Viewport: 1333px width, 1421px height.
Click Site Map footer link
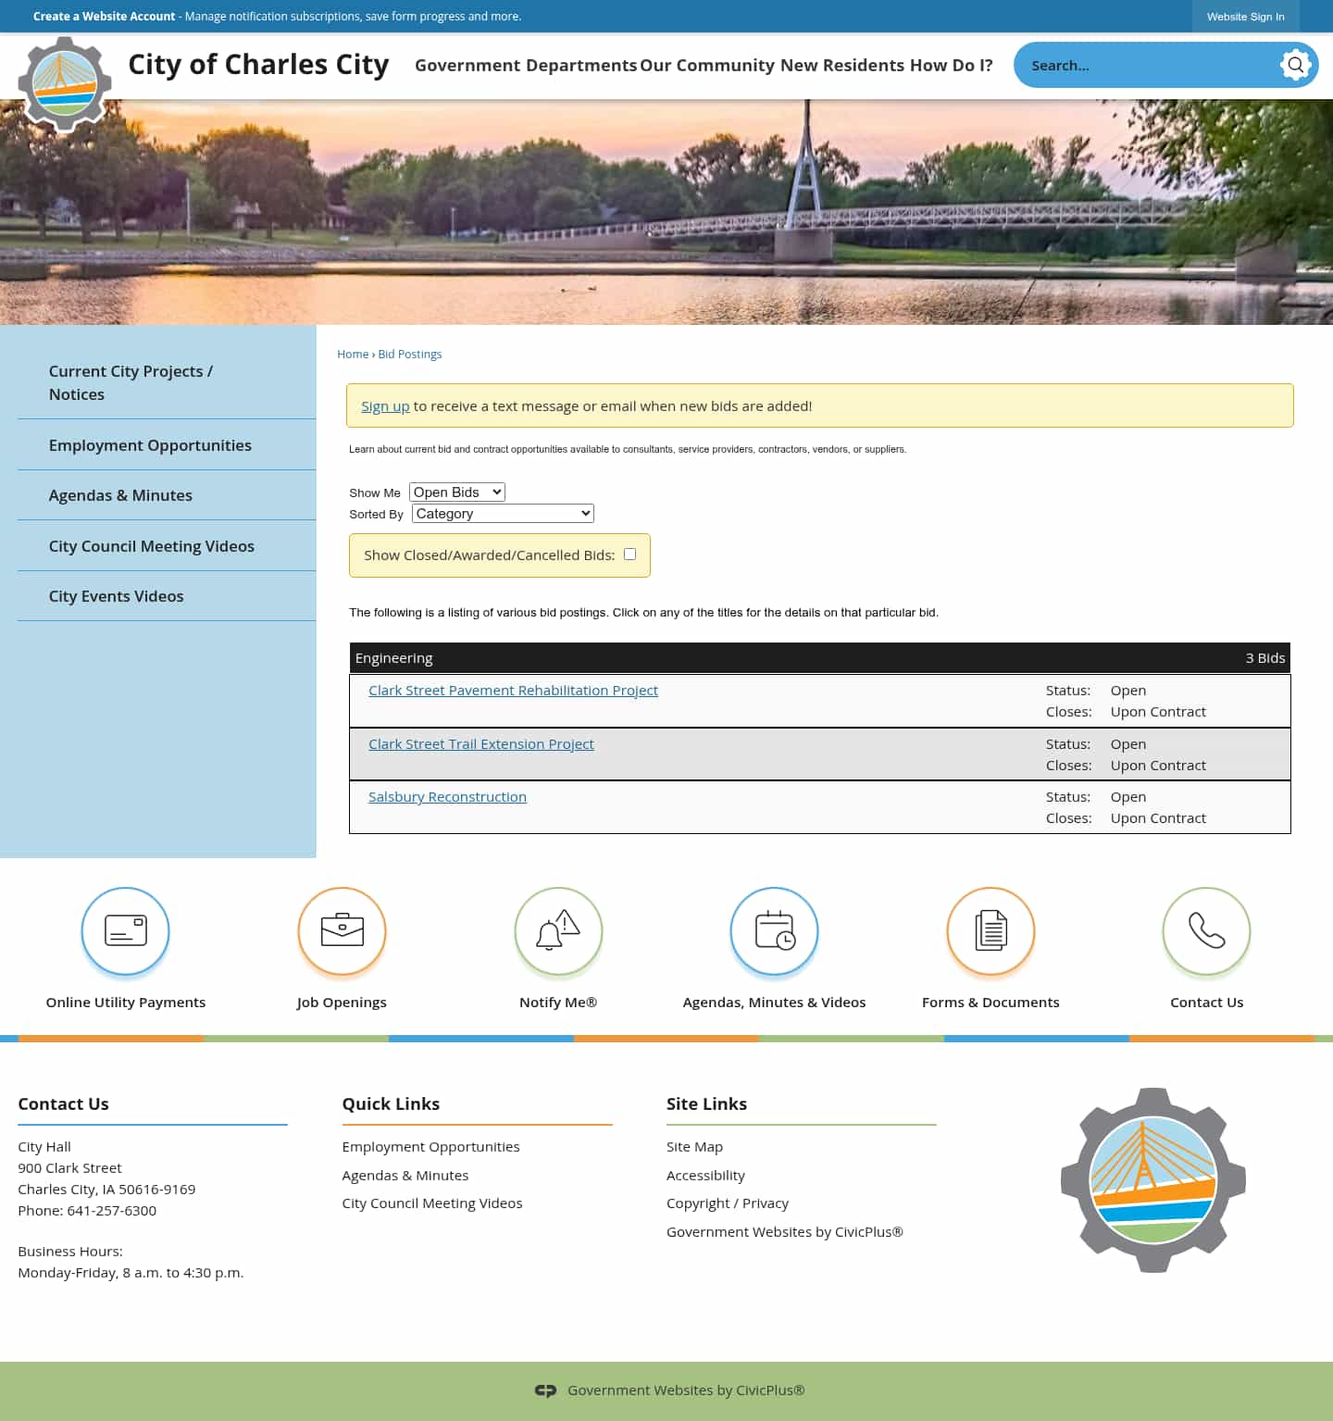coord(694,1147)
